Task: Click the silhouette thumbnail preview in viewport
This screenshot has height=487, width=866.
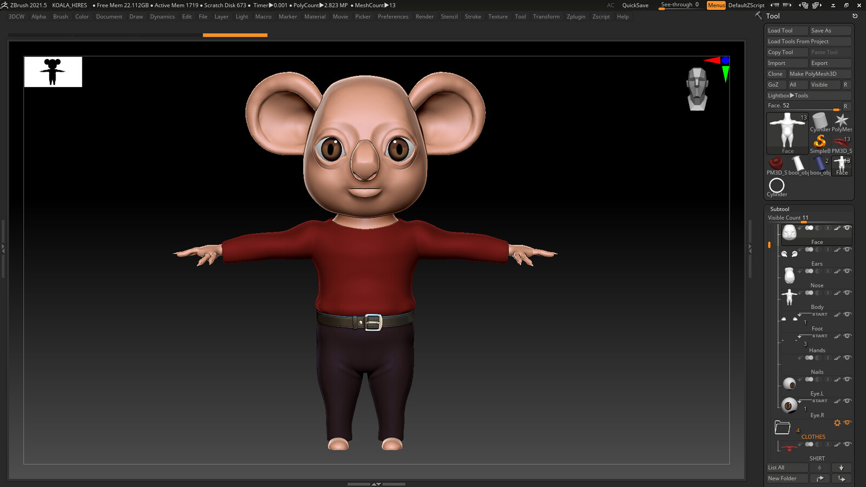Action: tap(53, 72)
